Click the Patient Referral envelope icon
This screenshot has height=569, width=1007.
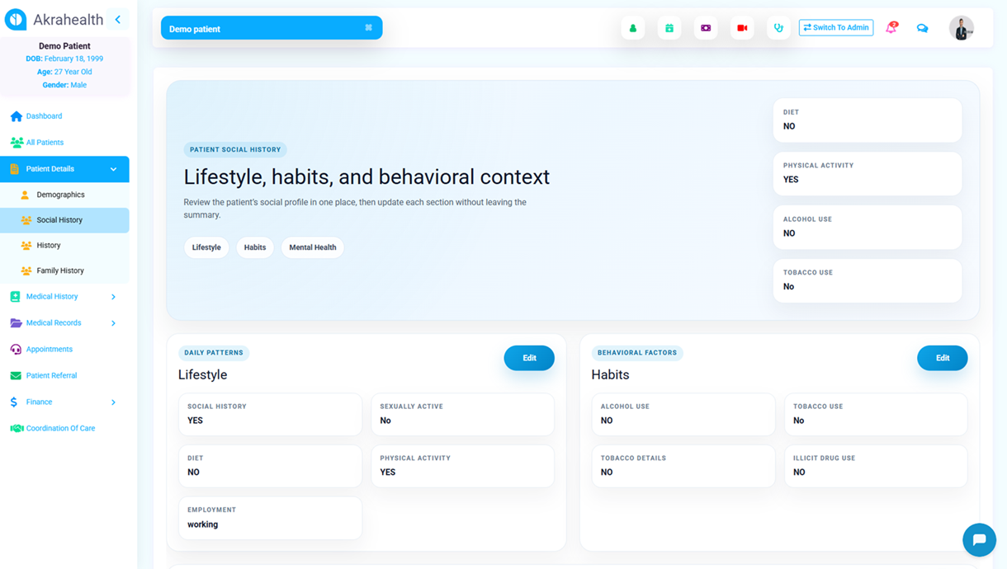(16, 376)
